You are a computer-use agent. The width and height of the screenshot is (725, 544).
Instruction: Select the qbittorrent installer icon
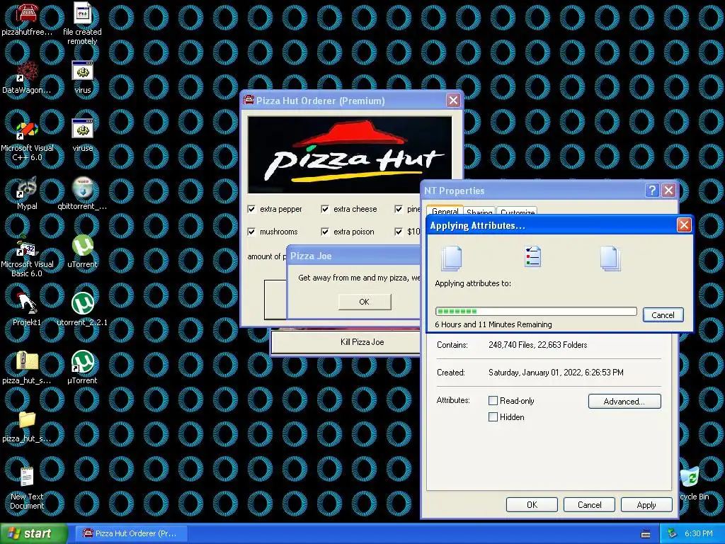82,188
